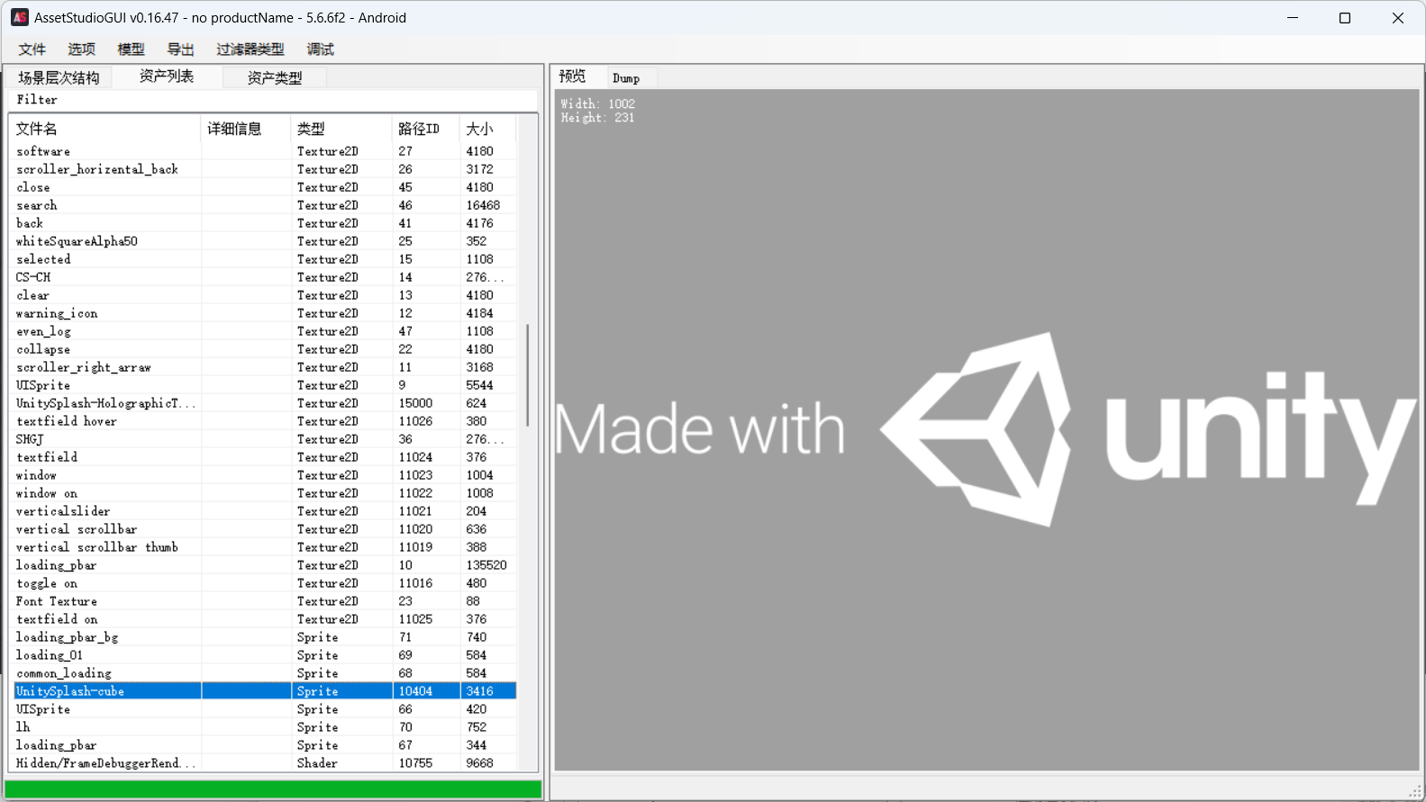Image resolution: width=1426 pixels, height=802 pixels.
Task: Open the 模型 menu
Action: [131, 50]
